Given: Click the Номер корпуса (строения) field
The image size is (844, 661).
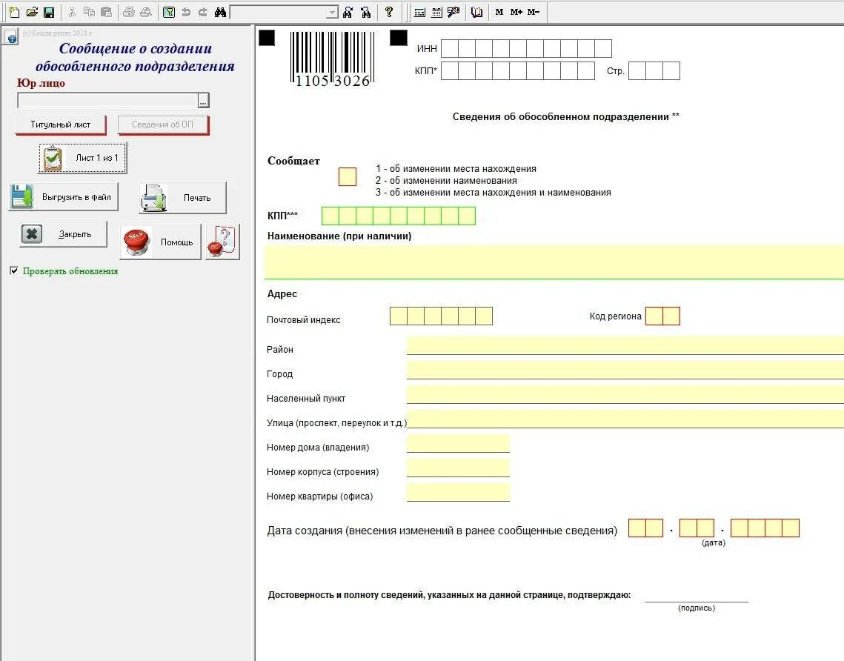Looking at the screenshot, I should (458, 468).
